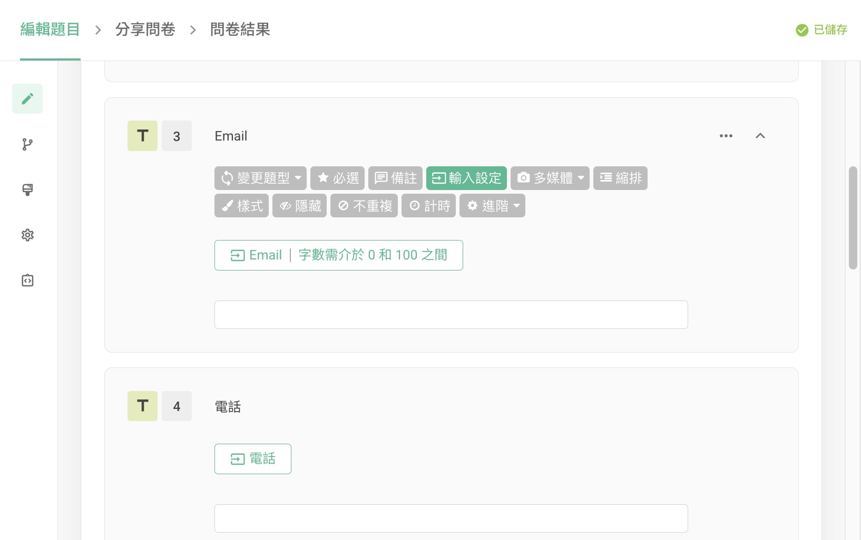Click the 電話 input rule box
This screenshot has height=540, width=861.
pyautogui.click(x=253, y=459)
